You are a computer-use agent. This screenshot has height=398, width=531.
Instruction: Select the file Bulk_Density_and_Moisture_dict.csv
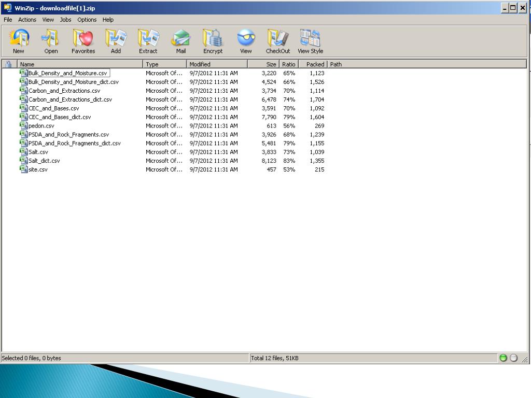tap(74, 82)
